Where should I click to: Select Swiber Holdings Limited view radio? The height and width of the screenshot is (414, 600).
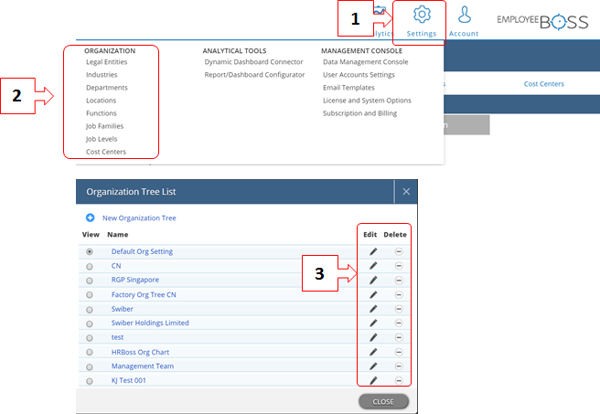[x=90, y=324]
